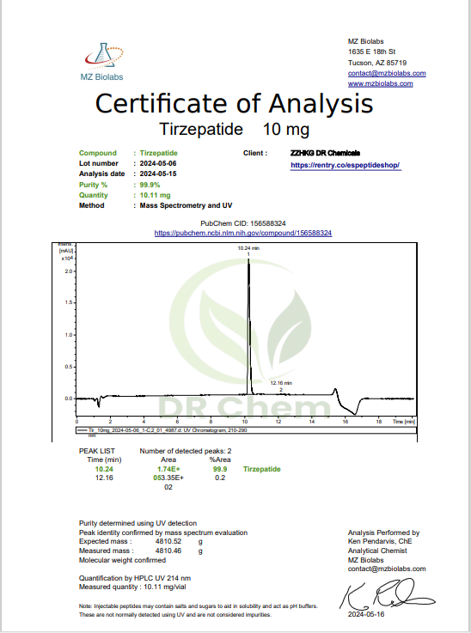Click the Measured quantity 10.11 mg/vial line

pos(132,587)
